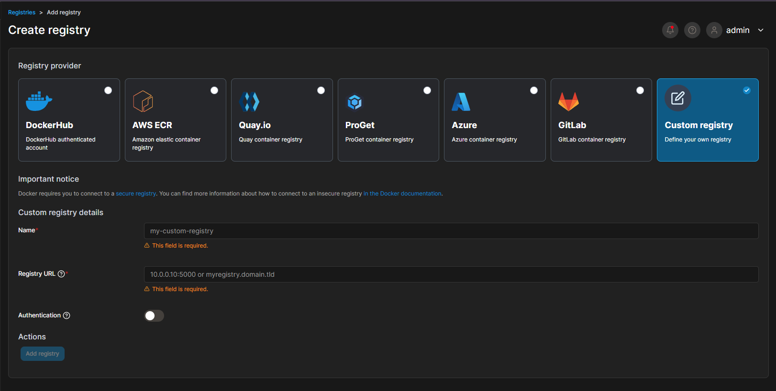Image resolution: width=776 pixels, height=391 pixels.
Task: Click the Add registry button
Action: coord(43,354)
